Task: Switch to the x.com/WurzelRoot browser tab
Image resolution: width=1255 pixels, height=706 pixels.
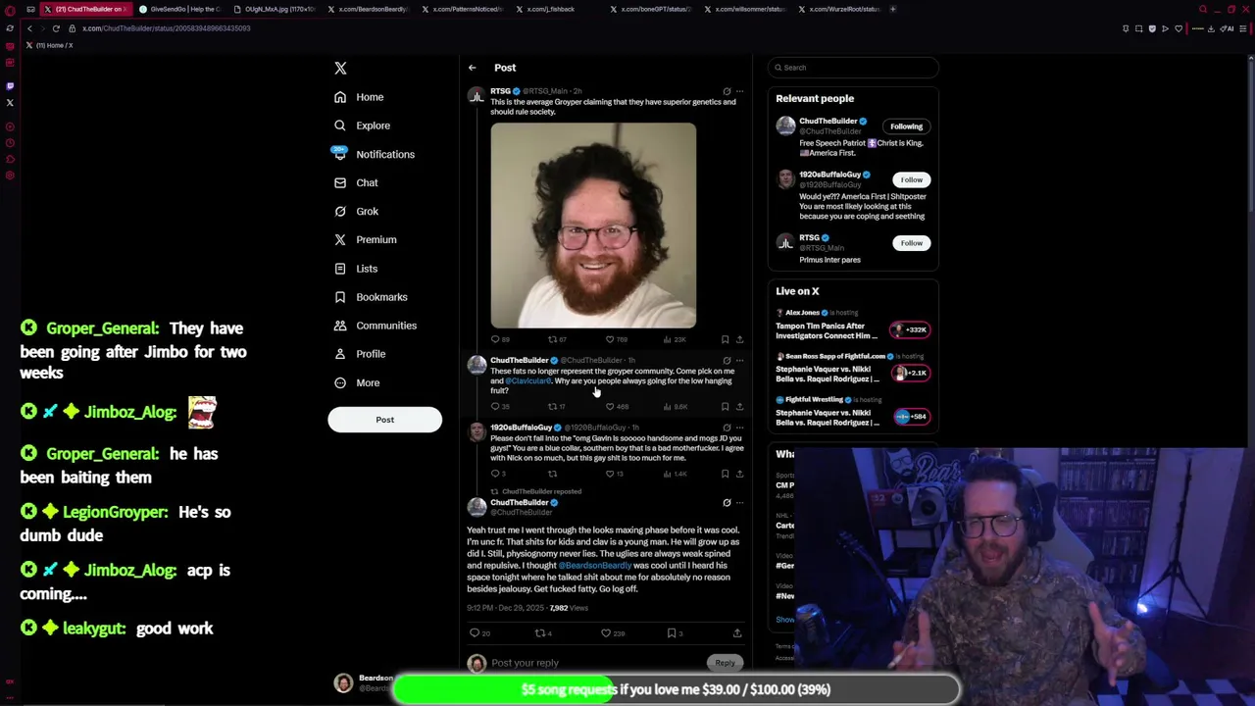Action: pyautogui.click(x=841, y=9)
